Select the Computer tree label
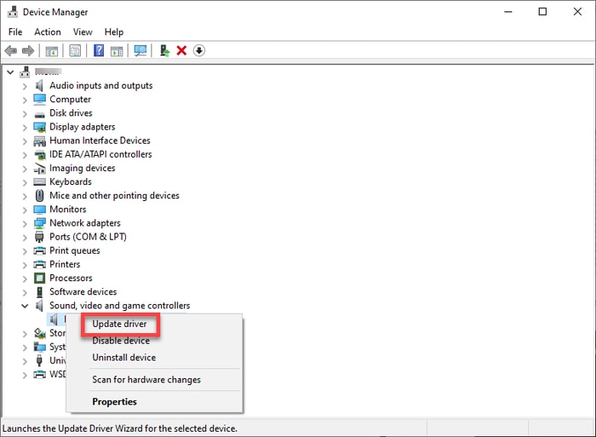Viewport: 596px width, 437px height. [70, 100]
